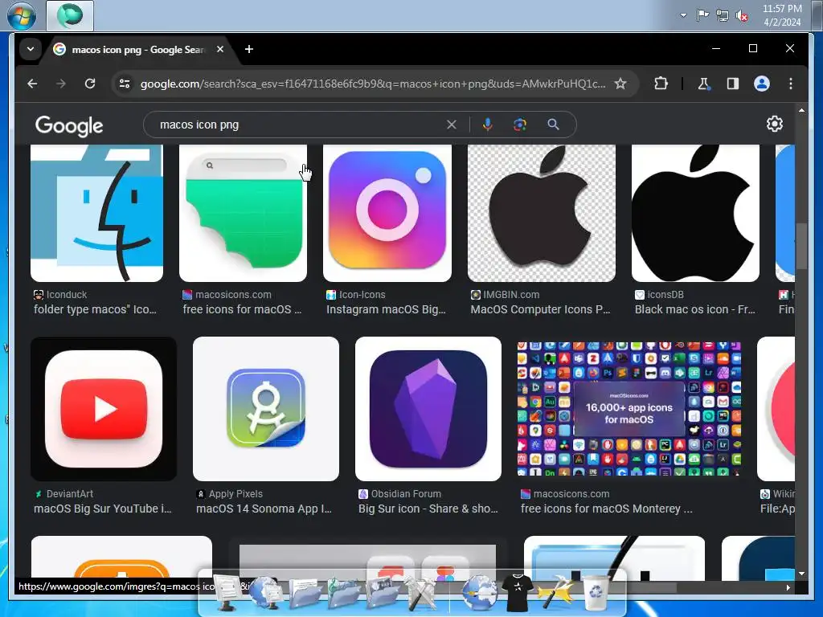Click the network tray icon

(723, 16)
